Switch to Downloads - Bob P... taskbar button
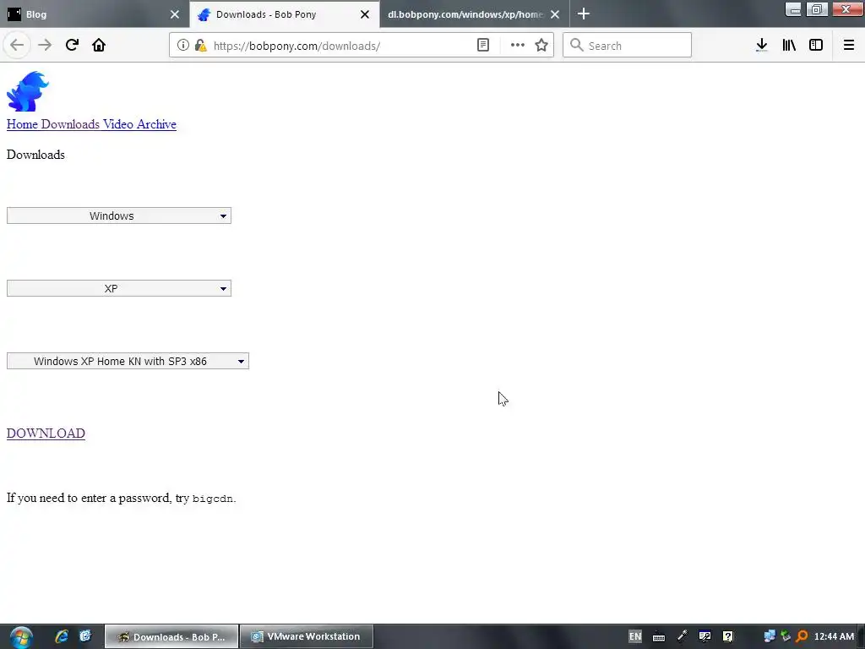865x649 pixels. tap(171, 637)
